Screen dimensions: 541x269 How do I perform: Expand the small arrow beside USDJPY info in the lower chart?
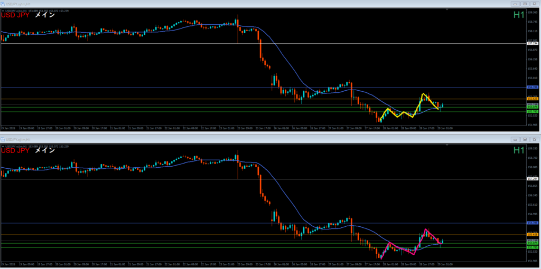3,146
